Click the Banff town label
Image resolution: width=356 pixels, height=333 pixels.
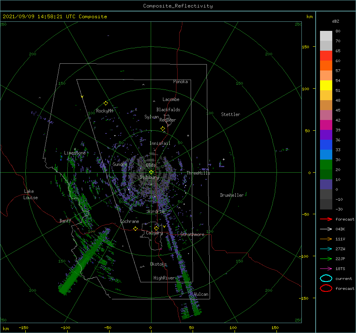pyautogui.click(x=65, y=221)
